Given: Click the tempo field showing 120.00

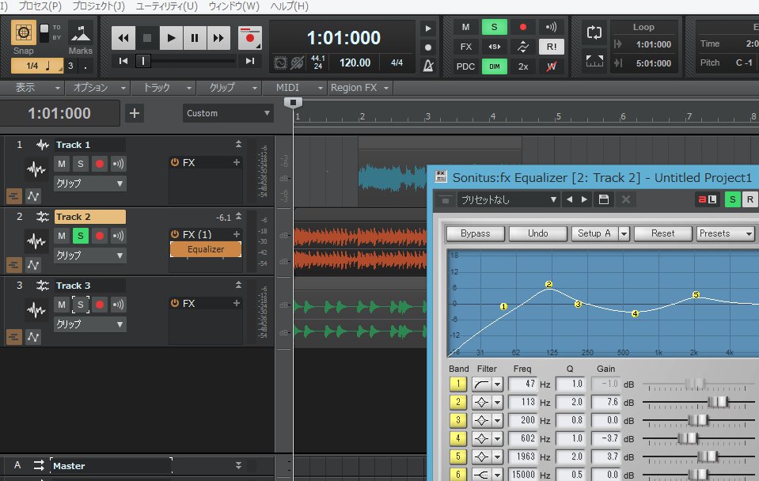Looking at the screenshot, I should tap(355, 63).
